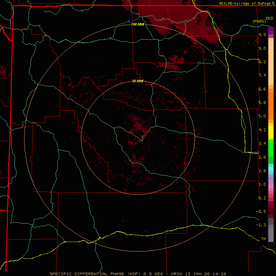Click the 3.4 legend value
The image size is (276, 276).
coord(262,144)
